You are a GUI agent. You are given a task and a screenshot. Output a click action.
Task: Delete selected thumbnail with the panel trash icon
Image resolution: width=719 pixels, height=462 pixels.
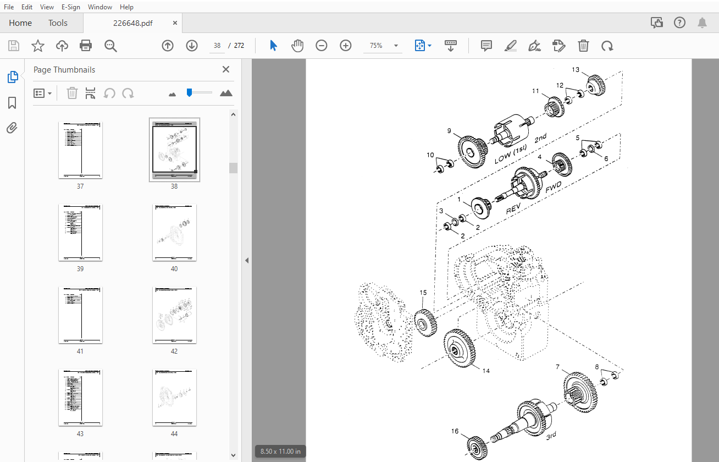[72, 93]
